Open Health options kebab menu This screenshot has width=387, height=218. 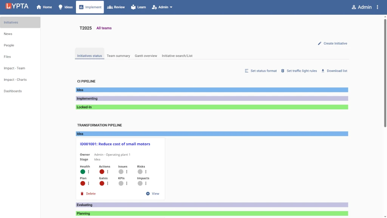(88, 172)
